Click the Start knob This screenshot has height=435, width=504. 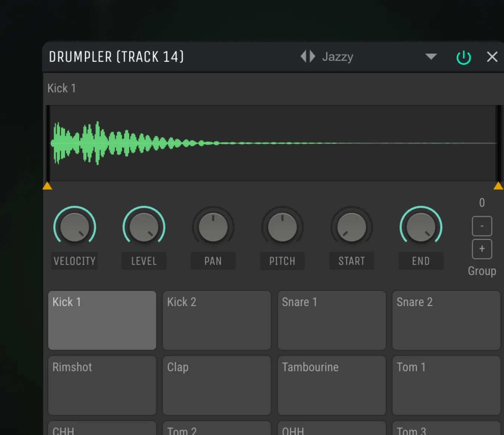[x=351, y=227]
